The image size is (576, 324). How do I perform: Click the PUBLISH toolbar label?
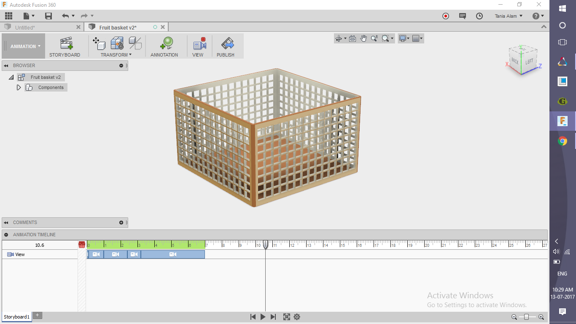click(x=226, y=55)
